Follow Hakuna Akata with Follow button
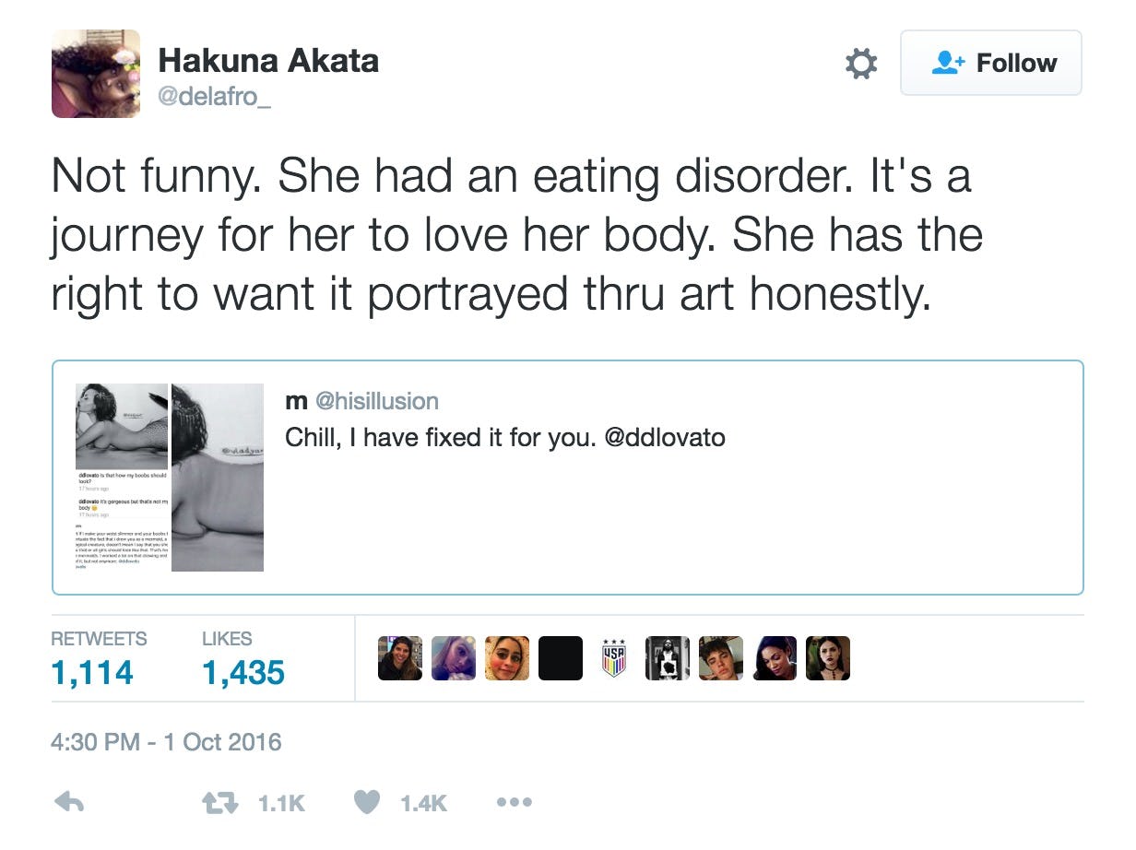This screenshot has width=1136, height=850. [x=991, y=63]
